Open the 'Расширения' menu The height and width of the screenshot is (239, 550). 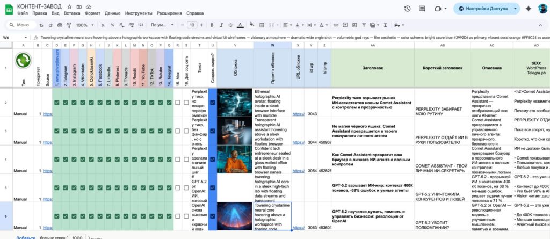169,13
